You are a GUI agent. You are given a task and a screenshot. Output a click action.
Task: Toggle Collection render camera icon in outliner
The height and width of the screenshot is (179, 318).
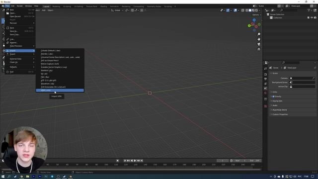coord(315,18)
